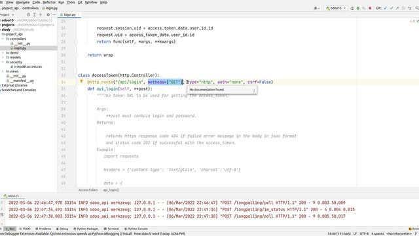Expand the models folder
This screenshot has height=236, width=419.
(x=3, y=57)
